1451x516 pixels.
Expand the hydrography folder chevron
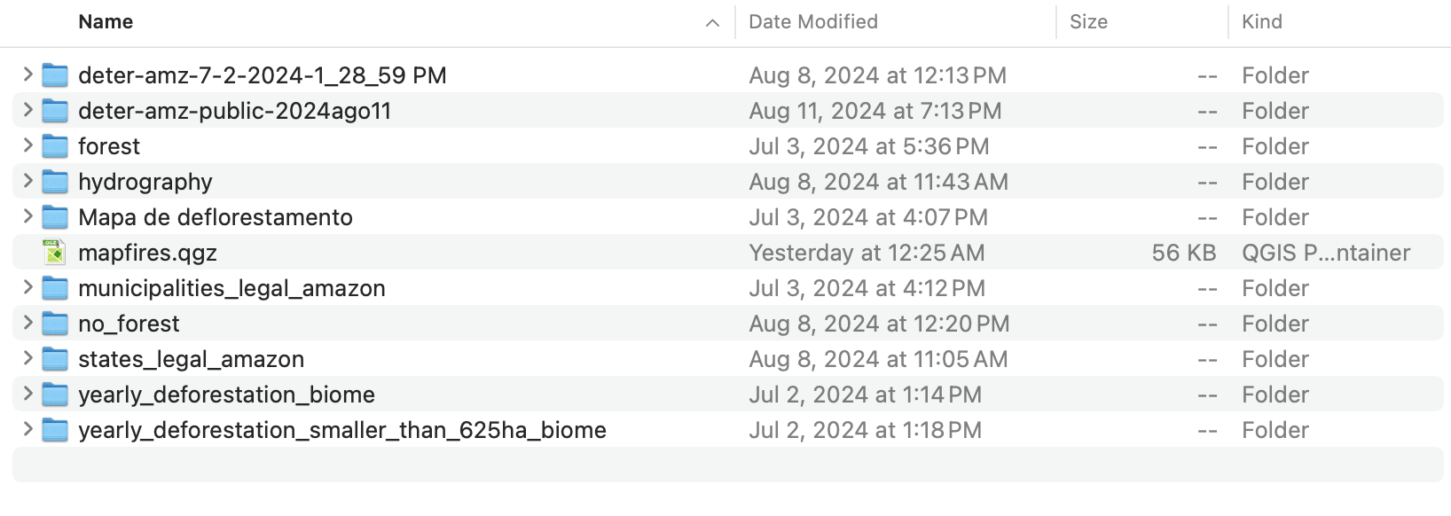click(27, 181)
